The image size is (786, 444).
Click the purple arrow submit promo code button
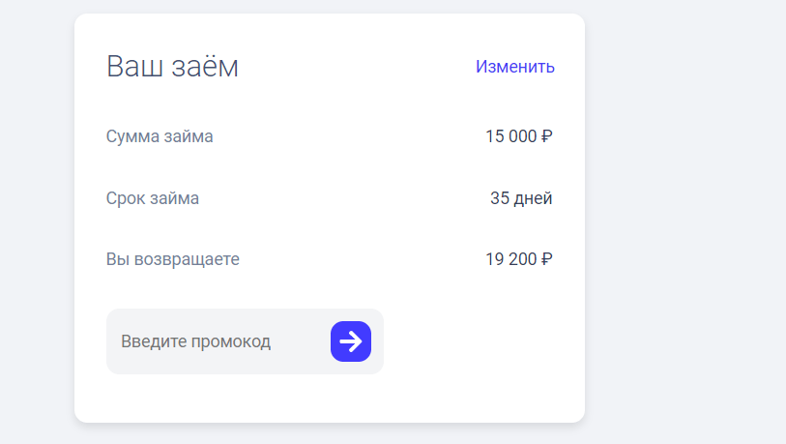351,341
